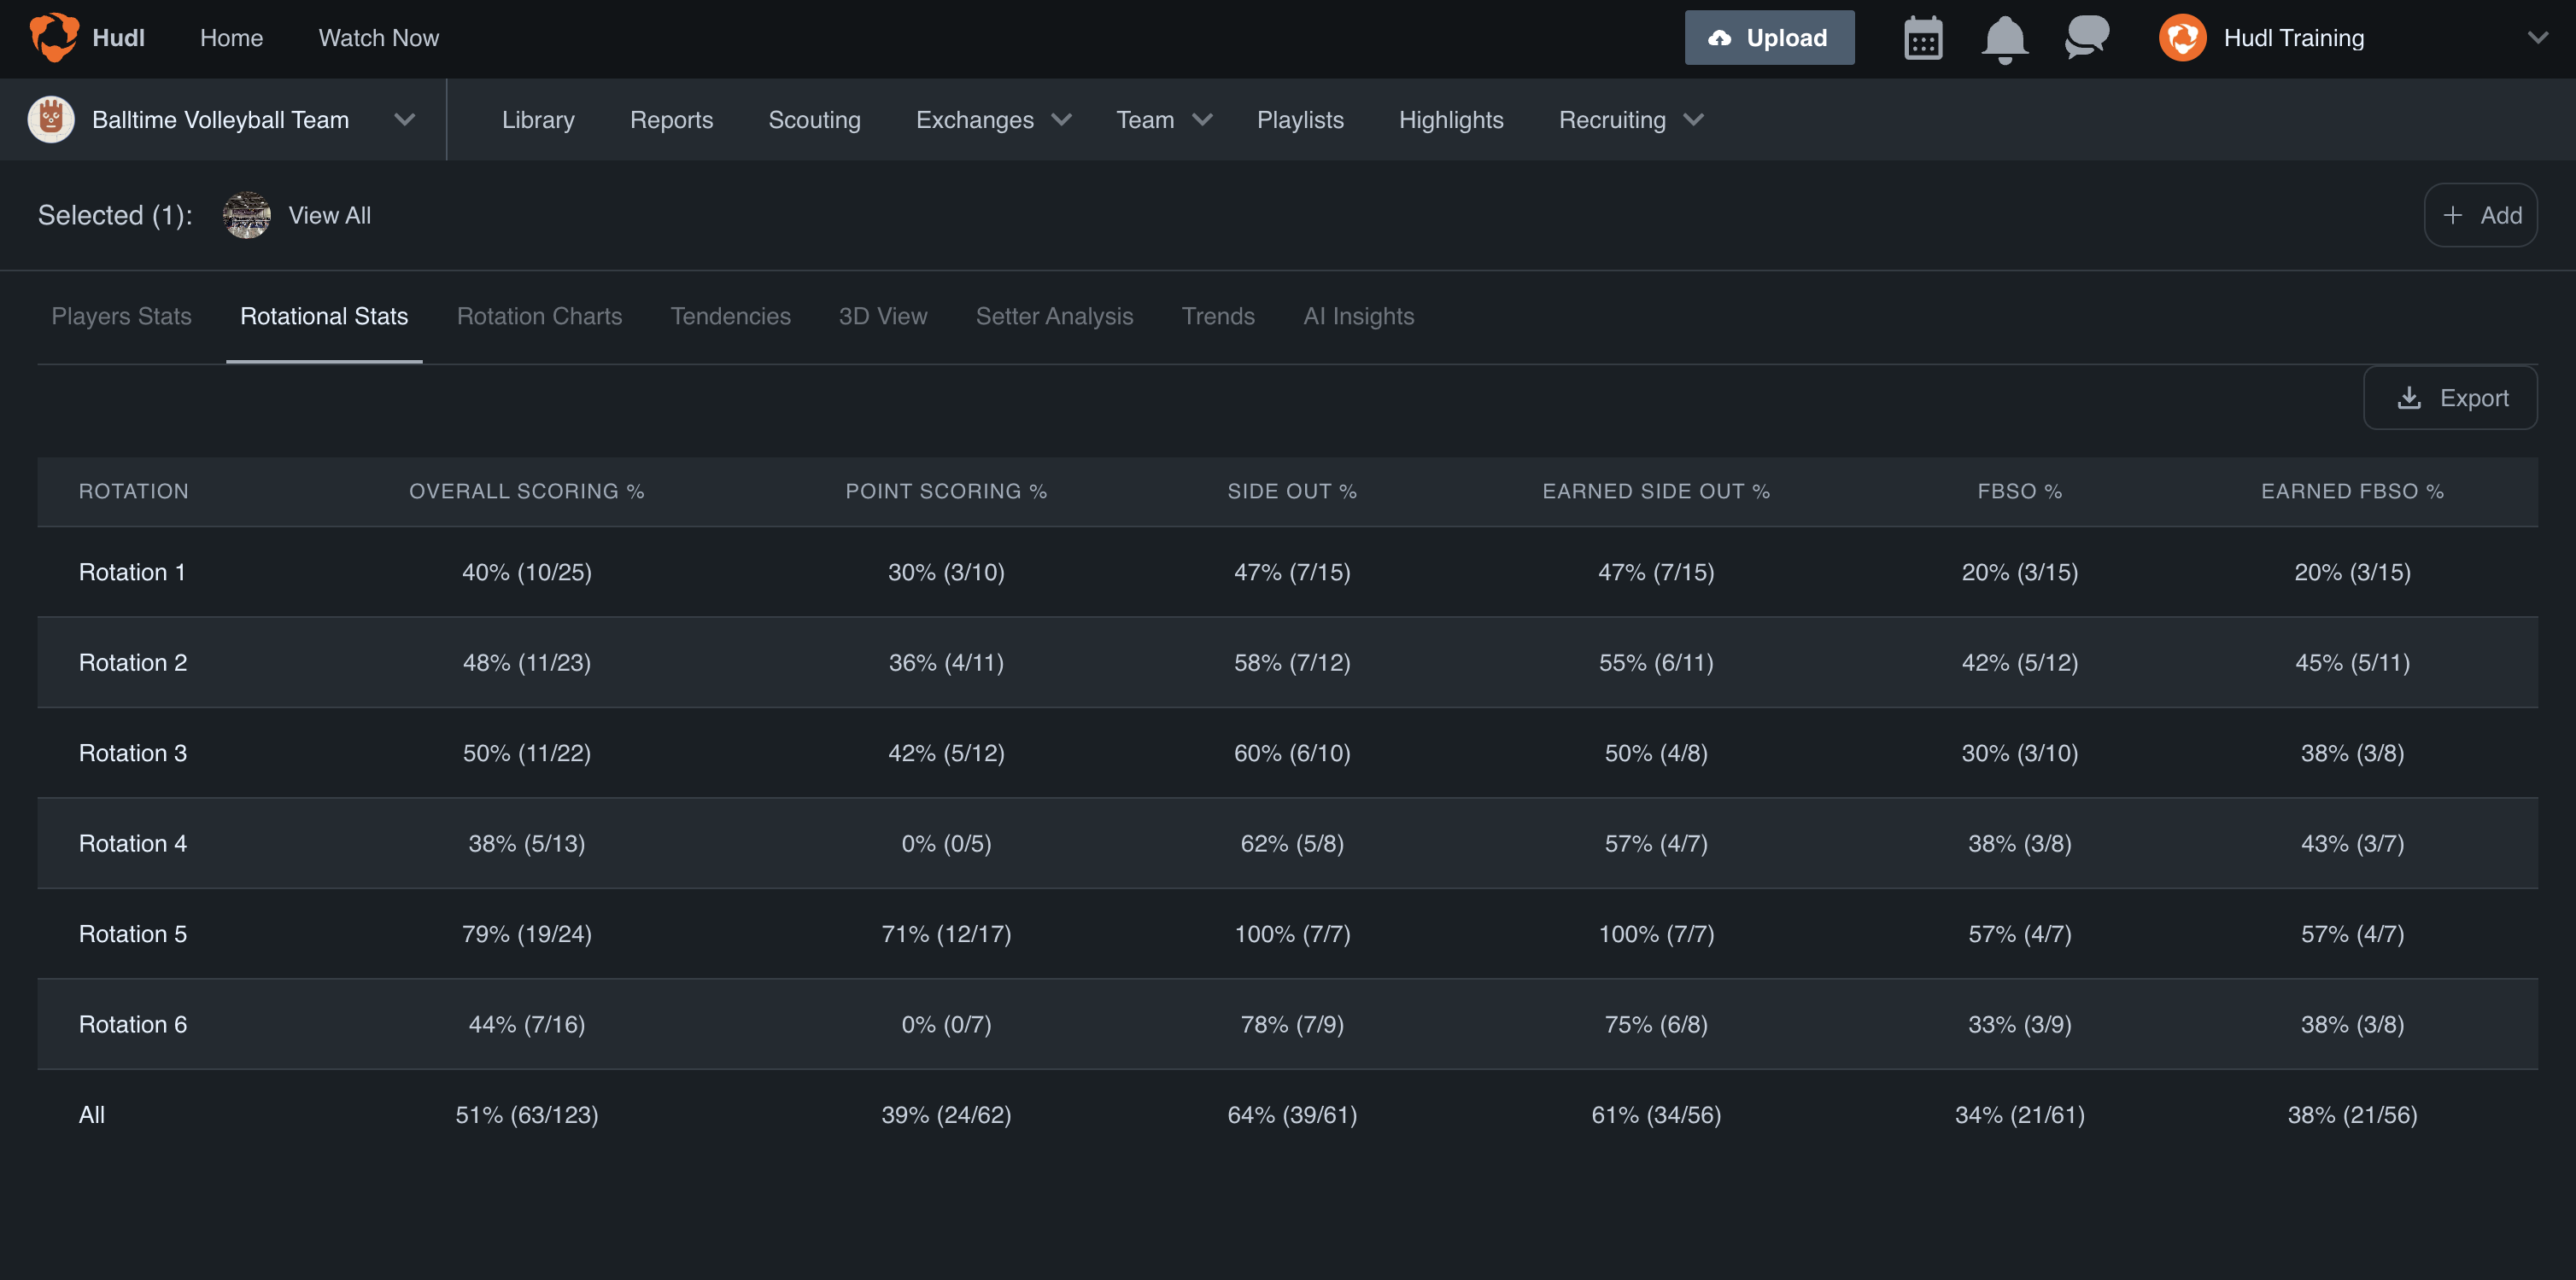Open the Library page
Viewport: 2576px width, 1280px height.
[538, 120]
